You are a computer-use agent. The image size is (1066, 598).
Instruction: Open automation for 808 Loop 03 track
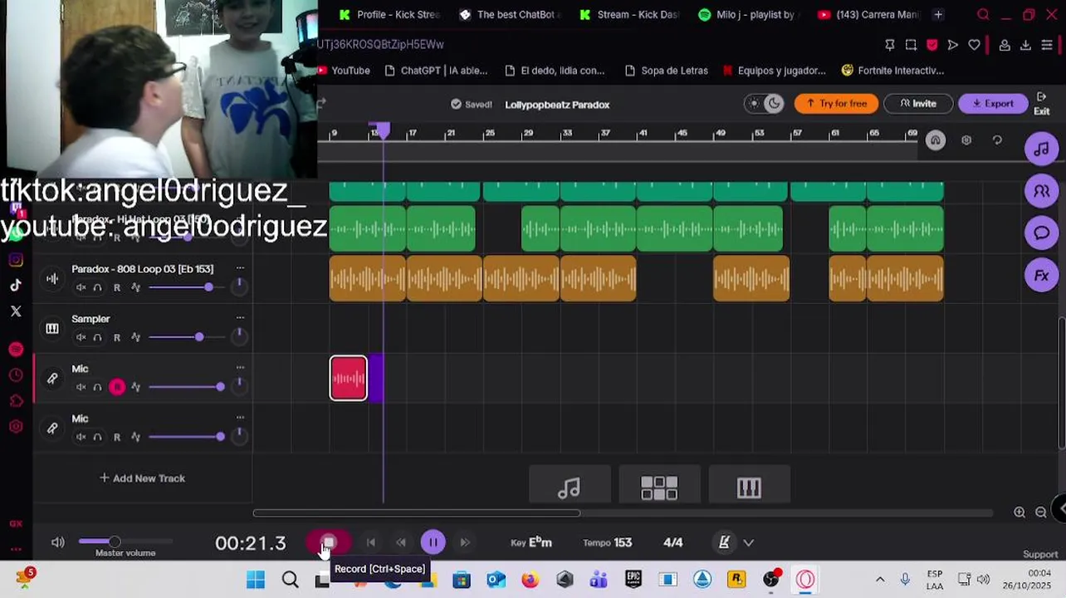pyautogui.click(x=136, y=287)
